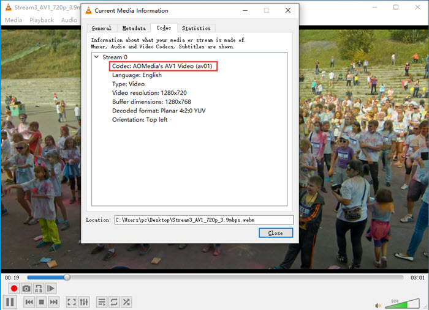Seek along the playback progress bar
Viewport: 429px width, 310px height.
click(x=215, y=277)
